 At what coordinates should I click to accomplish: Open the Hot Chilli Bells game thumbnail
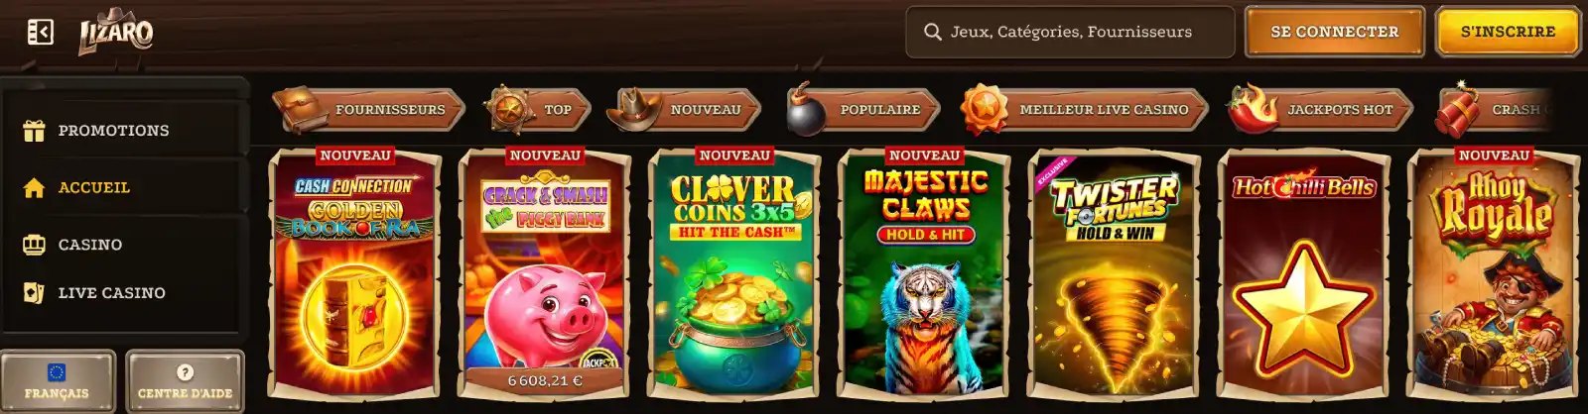point(1303,272)
